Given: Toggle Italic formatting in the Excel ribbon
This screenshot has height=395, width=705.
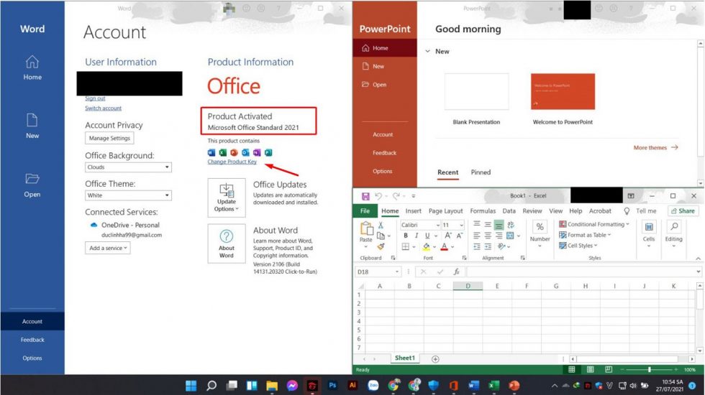Looking at the screenshot, I should click(416, 236).
